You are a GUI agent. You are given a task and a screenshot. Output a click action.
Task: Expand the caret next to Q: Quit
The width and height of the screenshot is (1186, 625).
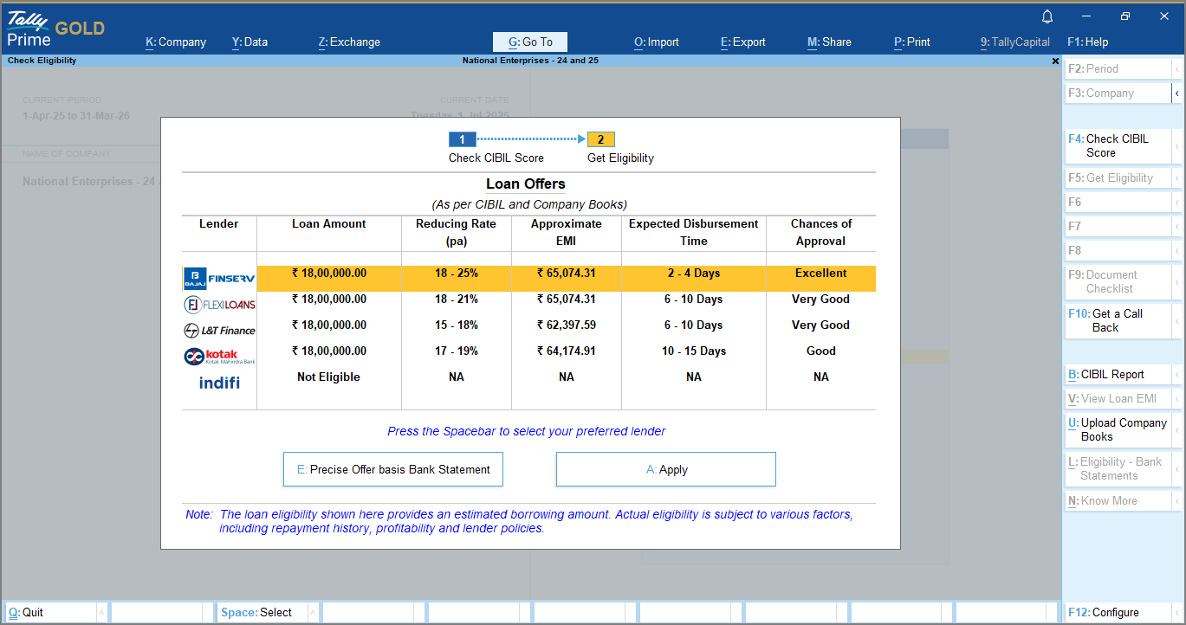101,612
